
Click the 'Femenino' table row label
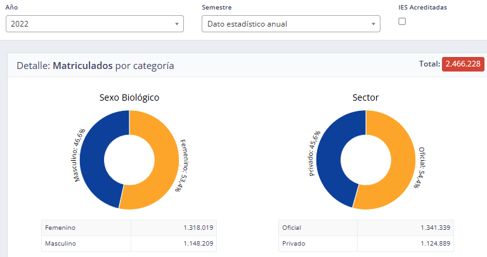(x=60, y=227)
